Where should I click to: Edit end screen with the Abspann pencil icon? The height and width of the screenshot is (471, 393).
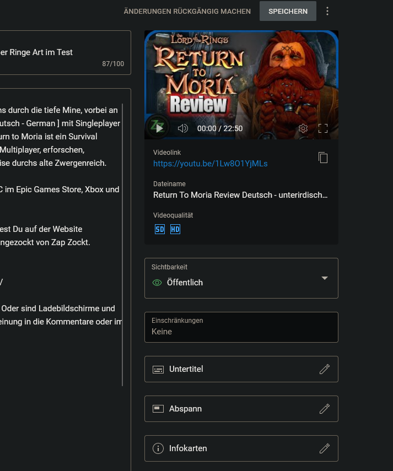(x=325, y=409)
